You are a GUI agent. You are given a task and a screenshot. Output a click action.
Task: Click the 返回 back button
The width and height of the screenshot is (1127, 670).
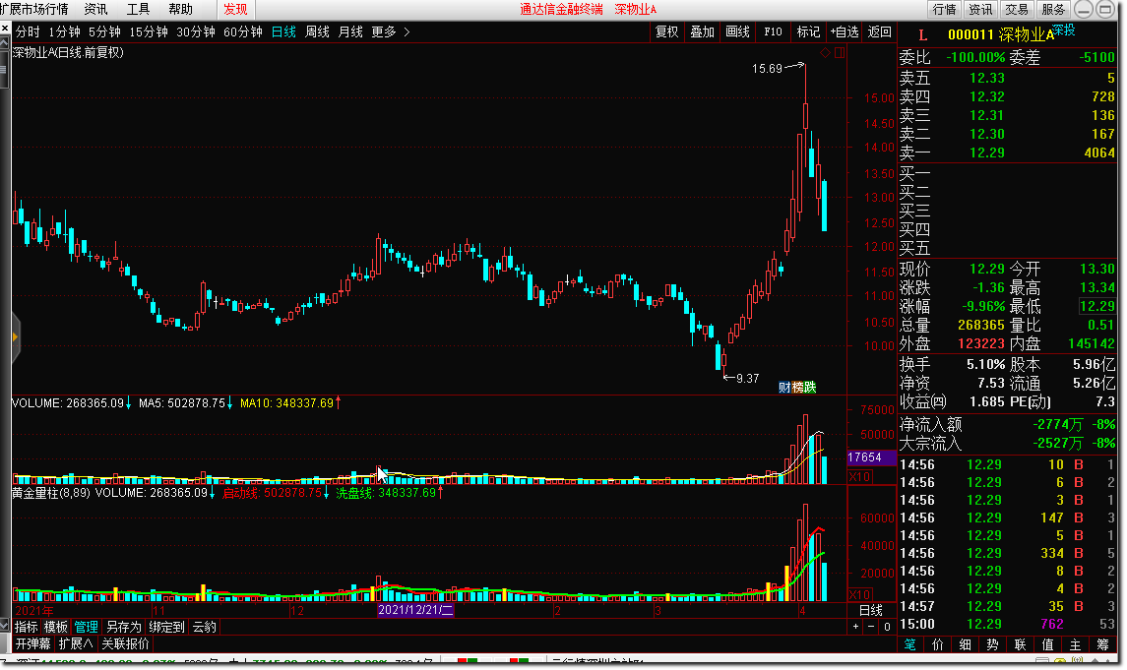pyautogui.click(x=880, y=31)
